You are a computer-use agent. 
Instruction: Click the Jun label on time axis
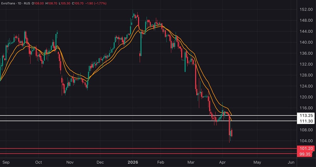tap(291, 162)
